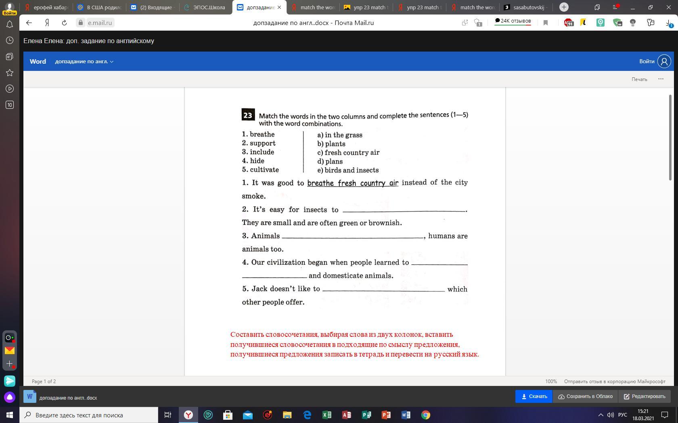Click the bookmark page icon in address bar

(x=546, y=23)
